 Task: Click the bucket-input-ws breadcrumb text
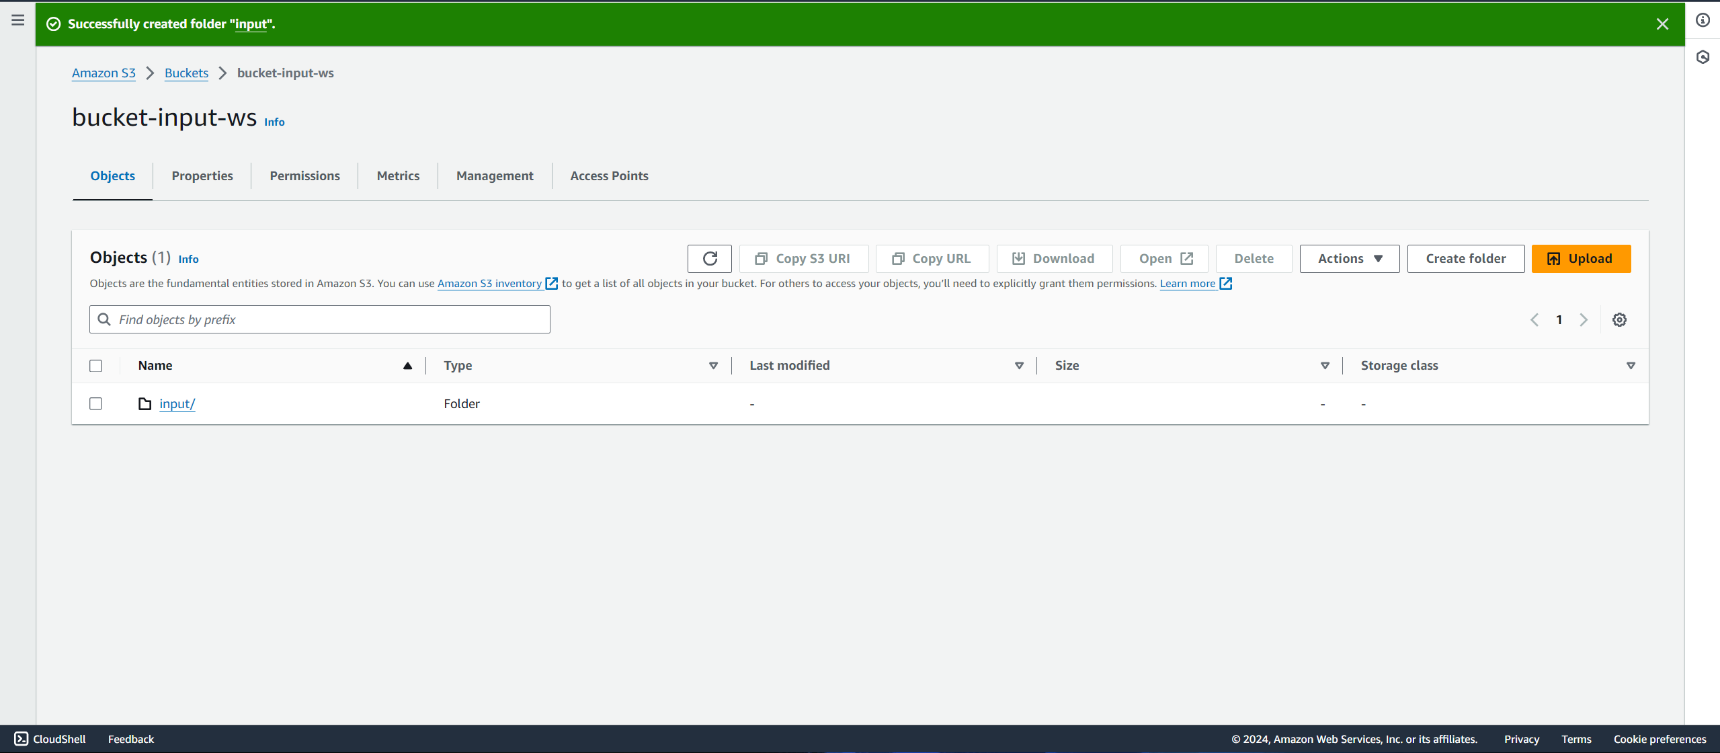(x=286, y=73)
